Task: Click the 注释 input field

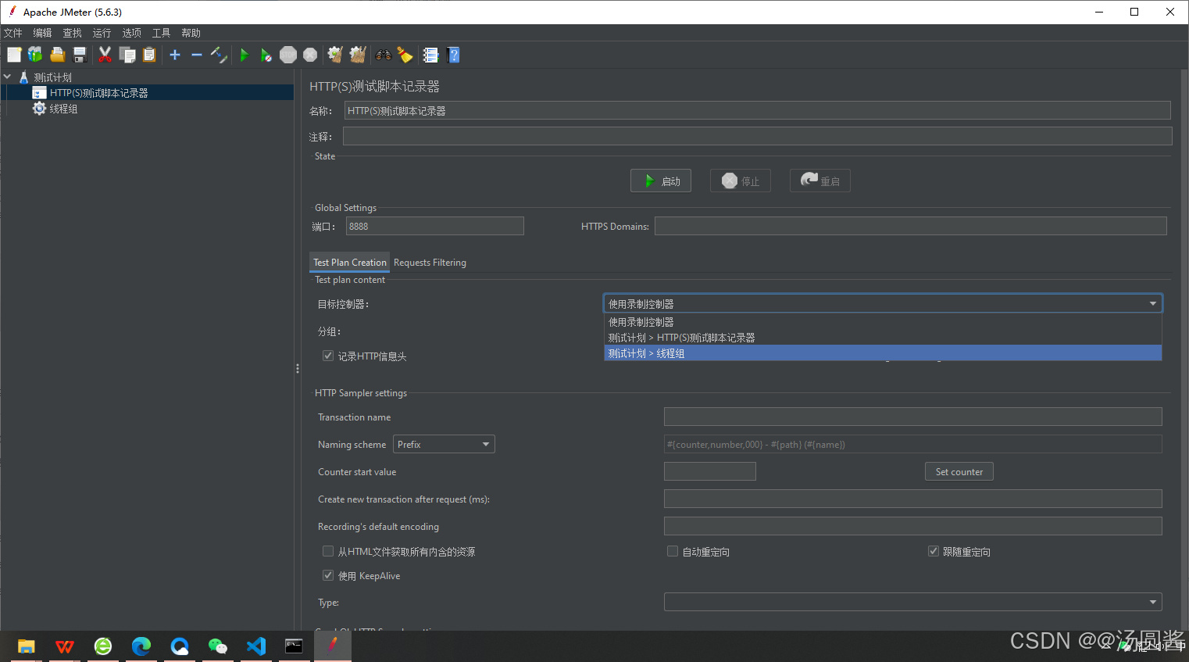Action: pyautogui.click(x=757, y=136)
